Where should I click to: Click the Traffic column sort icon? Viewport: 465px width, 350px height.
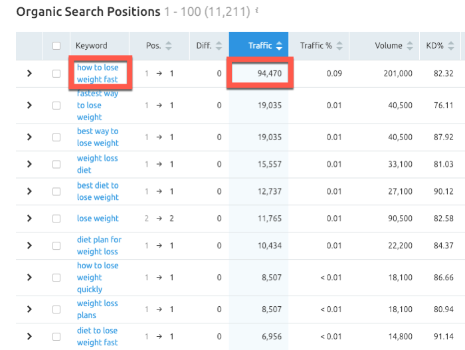[x=279, y=46]
